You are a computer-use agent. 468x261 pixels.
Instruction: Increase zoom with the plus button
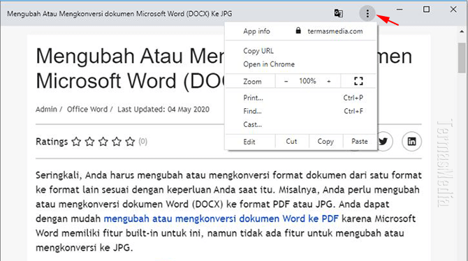click(329, 82)
